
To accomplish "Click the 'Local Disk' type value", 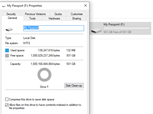I will [29, 38].
